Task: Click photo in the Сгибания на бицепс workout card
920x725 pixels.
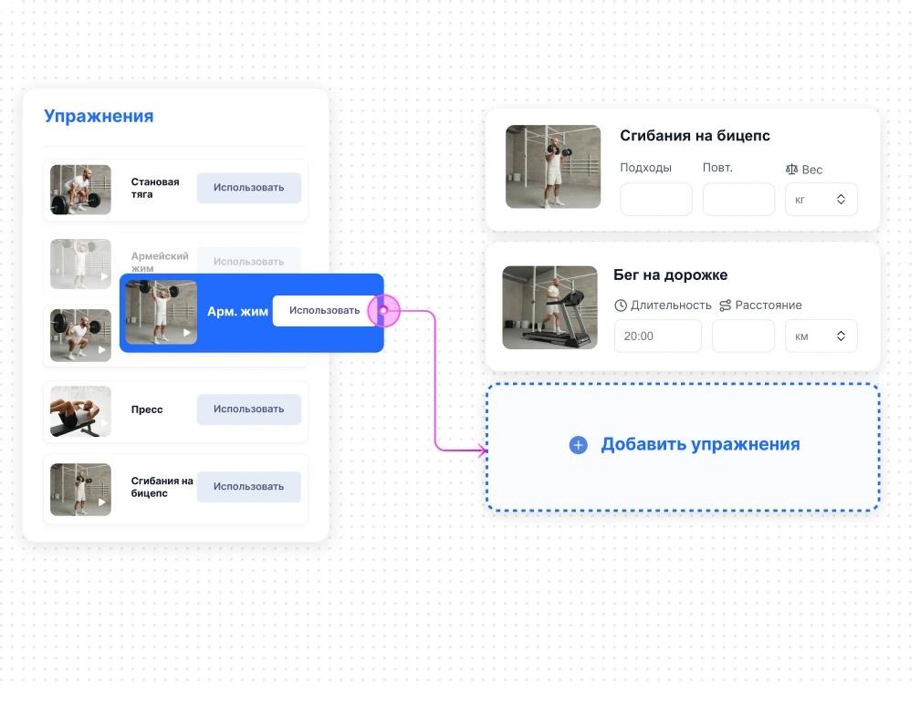Action: click(553, 167)
